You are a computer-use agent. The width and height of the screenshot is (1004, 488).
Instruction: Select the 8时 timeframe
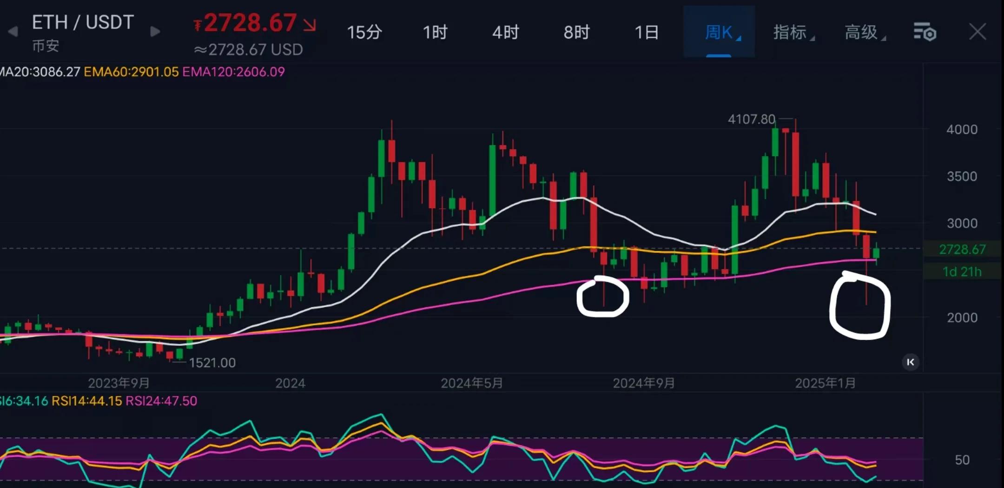[577, 32]
